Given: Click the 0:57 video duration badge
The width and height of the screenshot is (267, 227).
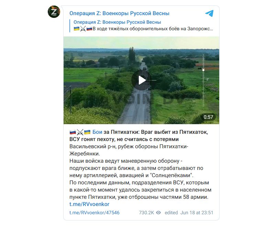Looking at the screenshot, I should 209,117.
